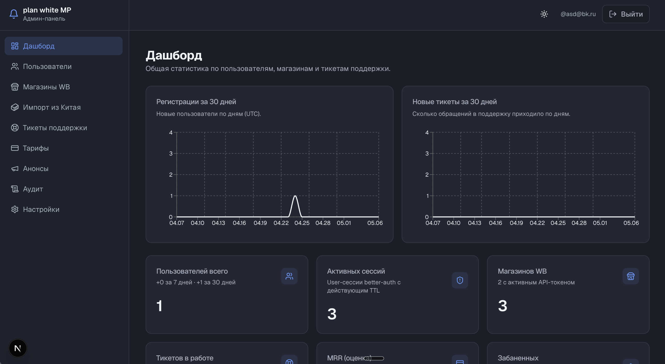Click the Импорт из Китая box icon
This screenshot has width=665, height=364.
(15, 107)
